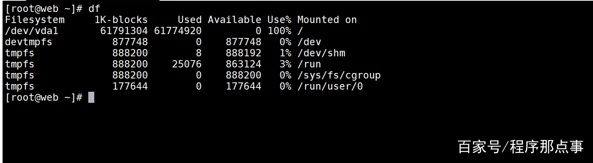Click the terminal cursor block after the prompt
This screenshot has height=163, width=593.
pos(91,97)
